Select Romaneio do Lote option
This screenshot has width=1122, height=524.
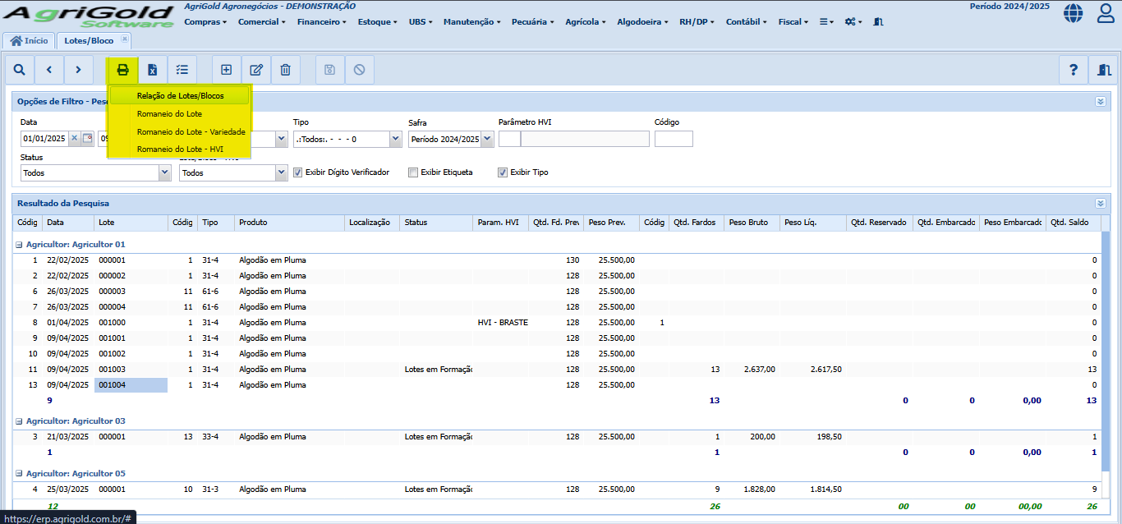[180, 113]
